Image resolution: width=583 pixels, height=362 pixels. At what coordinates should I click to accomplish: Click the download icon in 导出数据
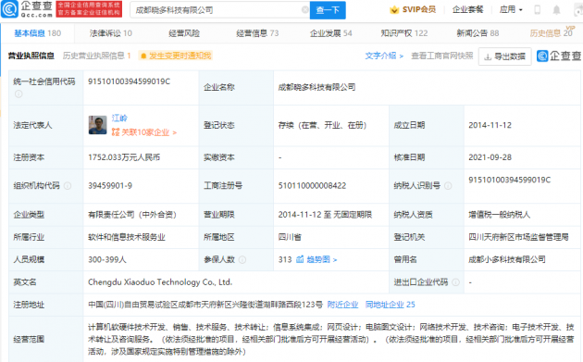(x=488, y=56)
